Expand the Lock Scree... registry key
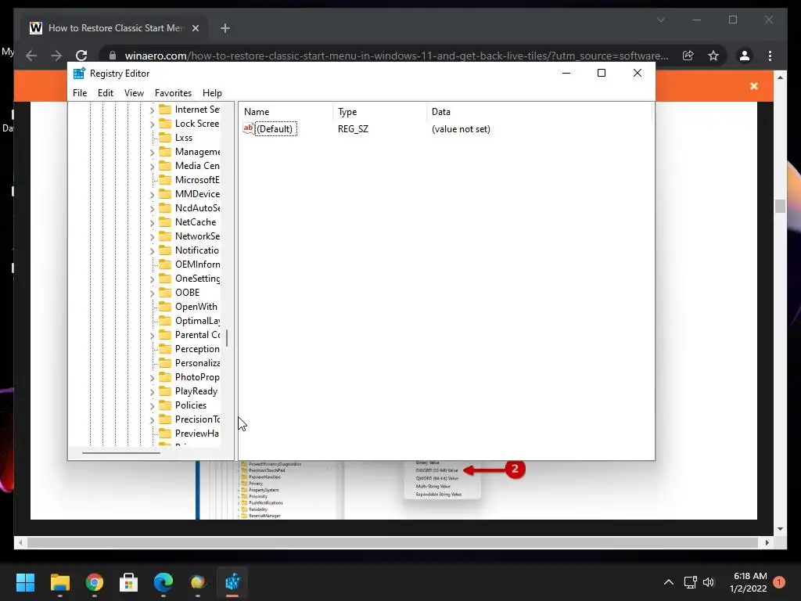801x601 pixels. (152, 124)
